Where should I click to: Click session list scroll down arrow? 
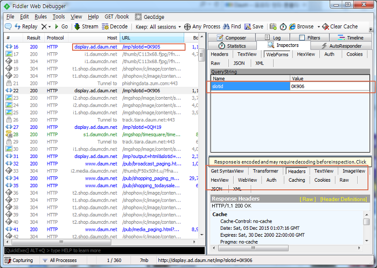click(x=202, y=235)
